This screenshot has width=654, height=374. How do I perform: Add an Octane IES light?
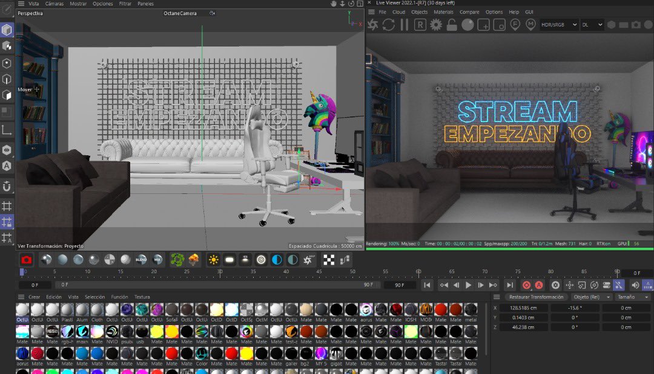pyautogui.click(x=245, y=260)
